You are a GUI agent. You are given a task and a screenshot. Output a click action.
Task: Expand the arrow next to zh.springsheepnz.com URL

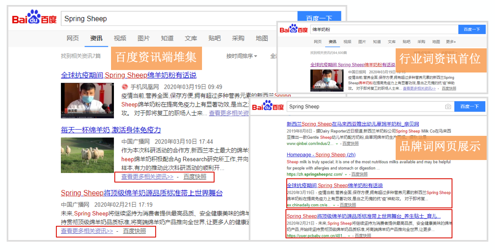coord(346,174)
